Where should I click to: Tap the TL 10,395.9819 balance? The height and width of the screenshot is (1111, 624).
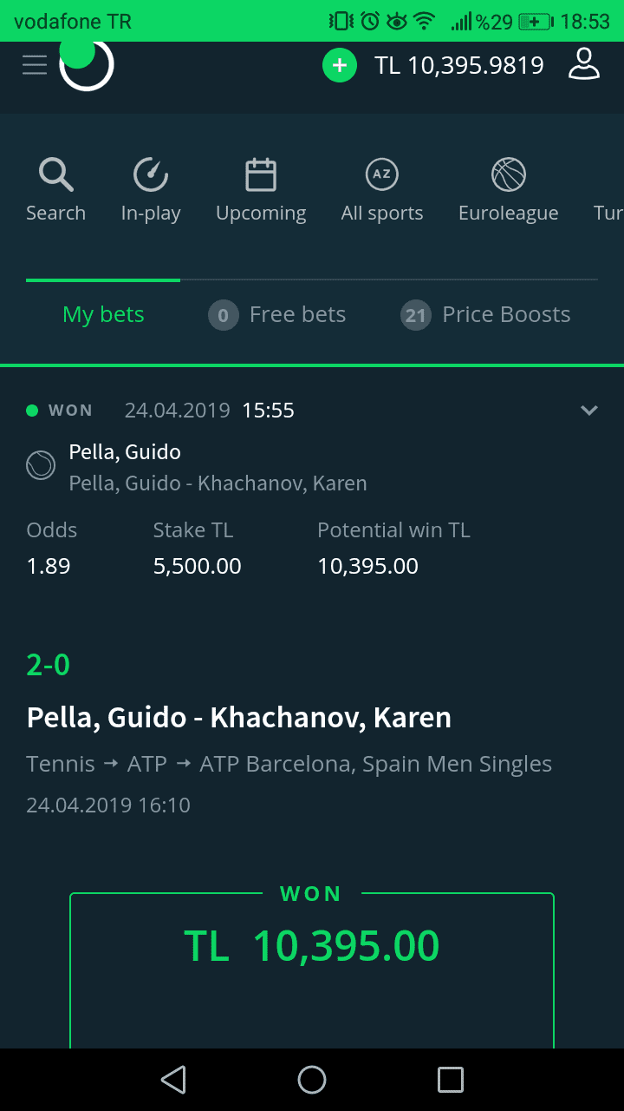[x=459, y=65]
